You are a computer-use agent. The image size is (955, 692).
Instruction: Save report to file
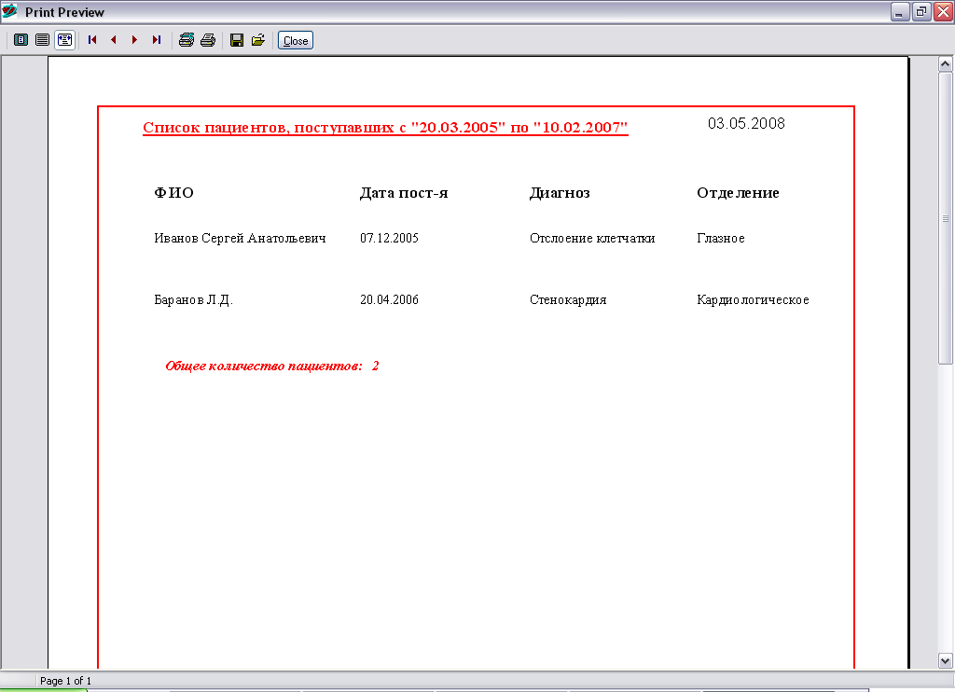[237, 40]
